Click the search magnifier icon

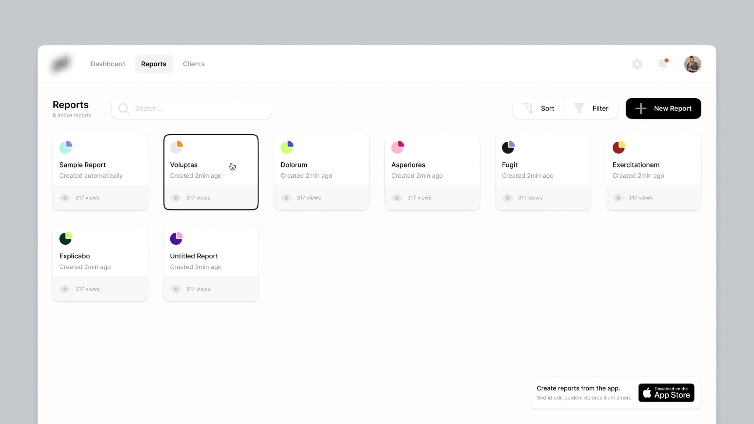coord(124,109)
